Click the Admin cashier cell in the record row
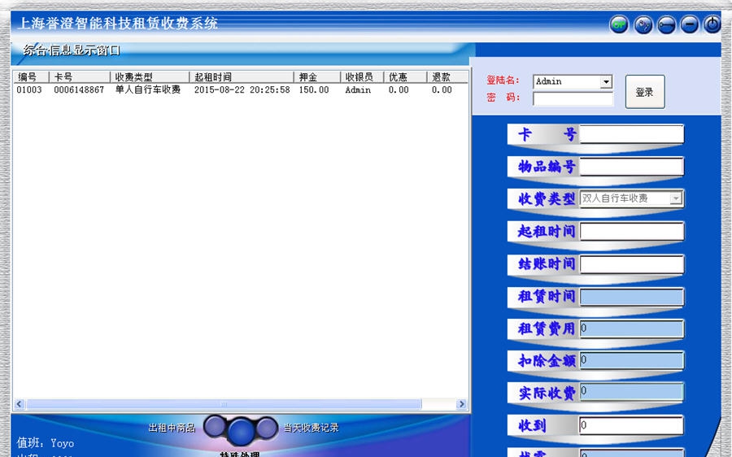Viewport: 732px width, 457px height. [358, 89]
